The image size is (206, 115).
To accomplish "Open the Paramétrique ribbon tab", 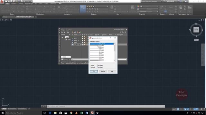I will (29, 4).
